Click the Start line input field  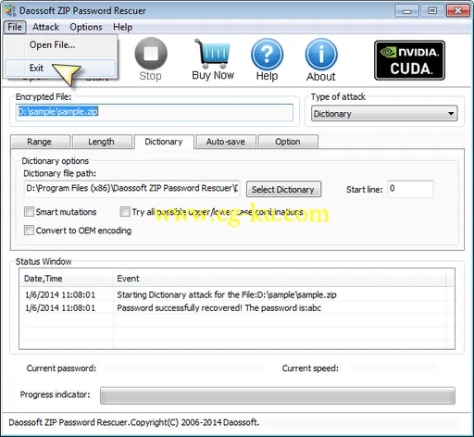(x=410, y=189)
